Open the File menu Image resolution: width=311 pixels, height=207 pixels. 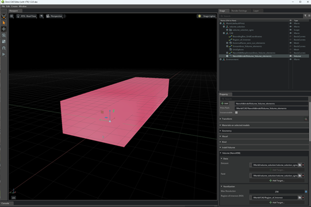(x=3, y=6)
